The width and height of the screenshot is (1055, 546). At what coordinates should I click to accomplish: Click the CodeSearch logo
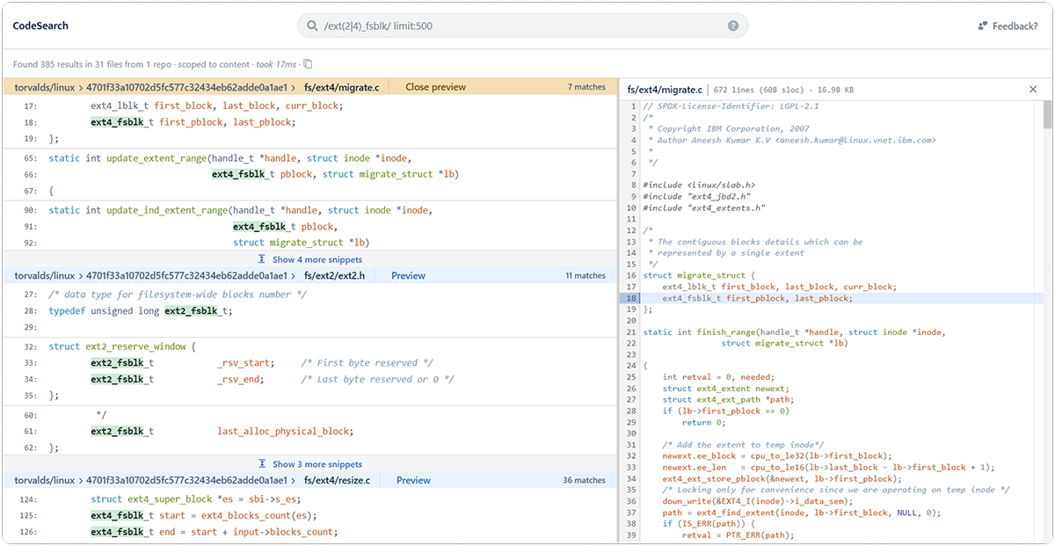40,26
